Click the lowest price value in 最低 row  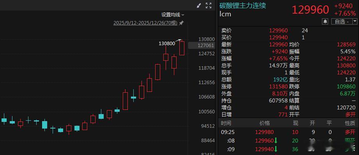coord(346,73)
